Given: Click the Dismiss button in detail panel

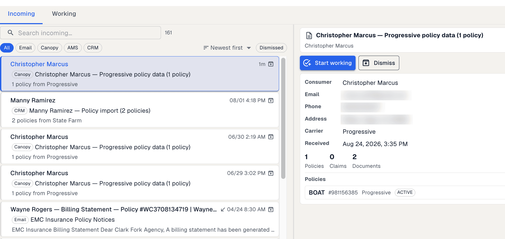Looking at the screenshot, I should point(379,63).
